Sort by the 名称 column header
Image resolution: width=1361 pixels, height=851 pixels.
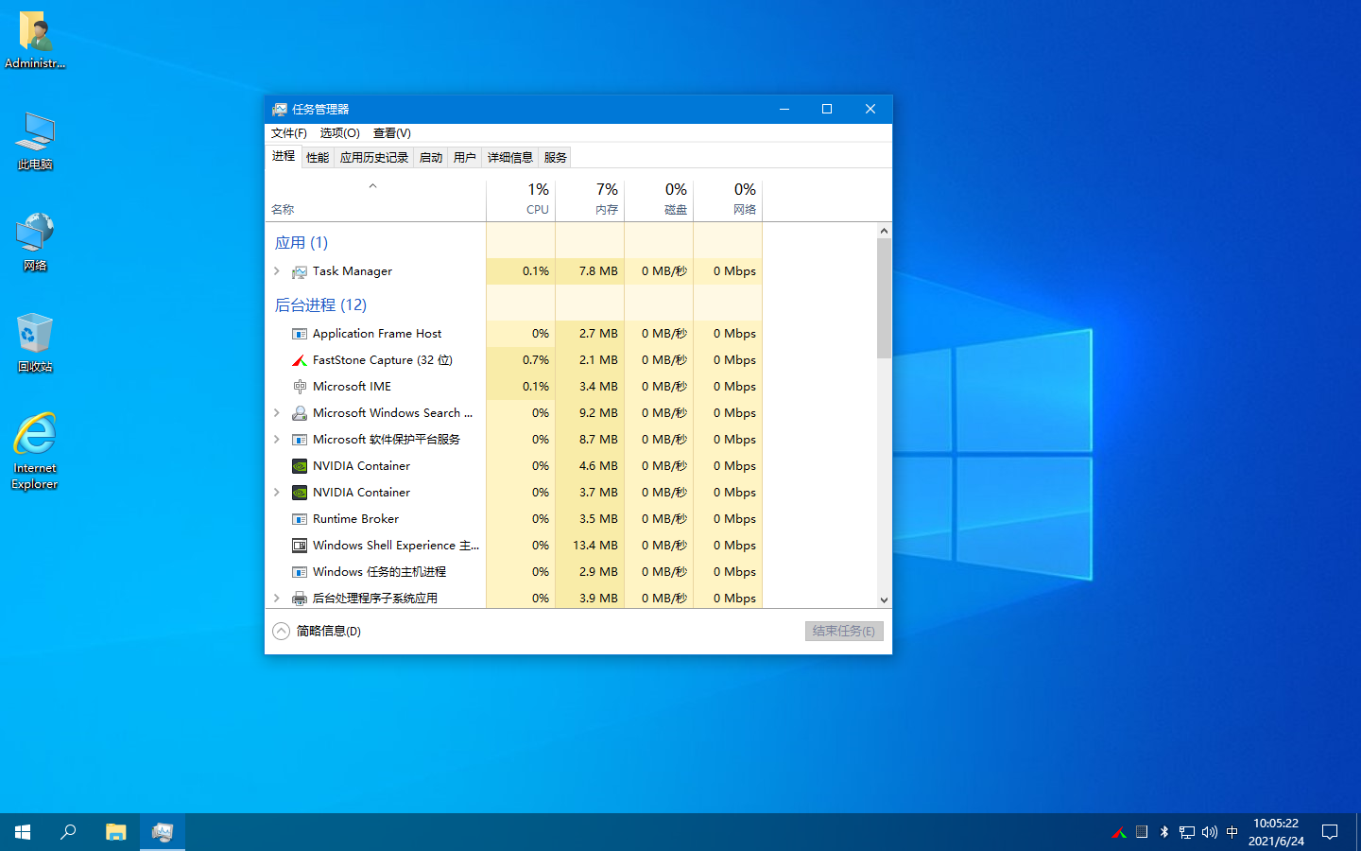[376, 200]
